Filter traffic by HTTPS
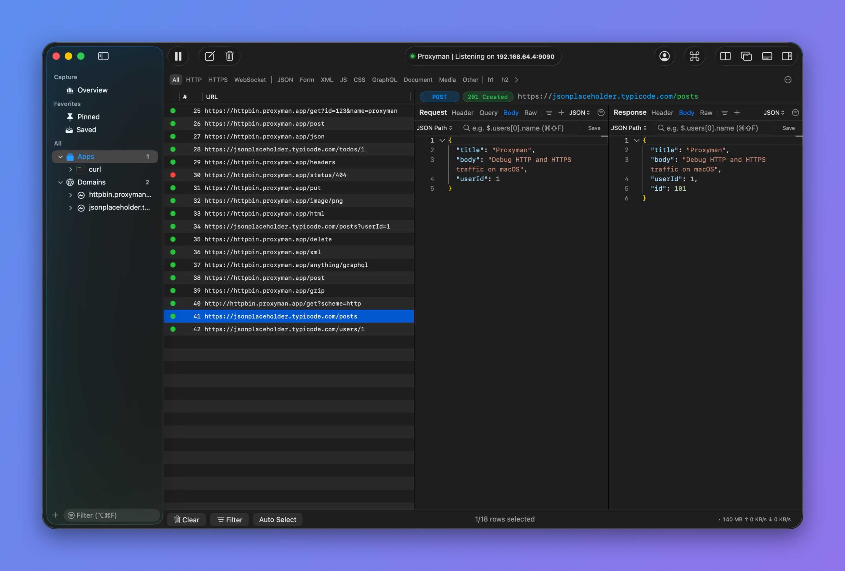This screenshot has width=845, height=571. point(218,80)
